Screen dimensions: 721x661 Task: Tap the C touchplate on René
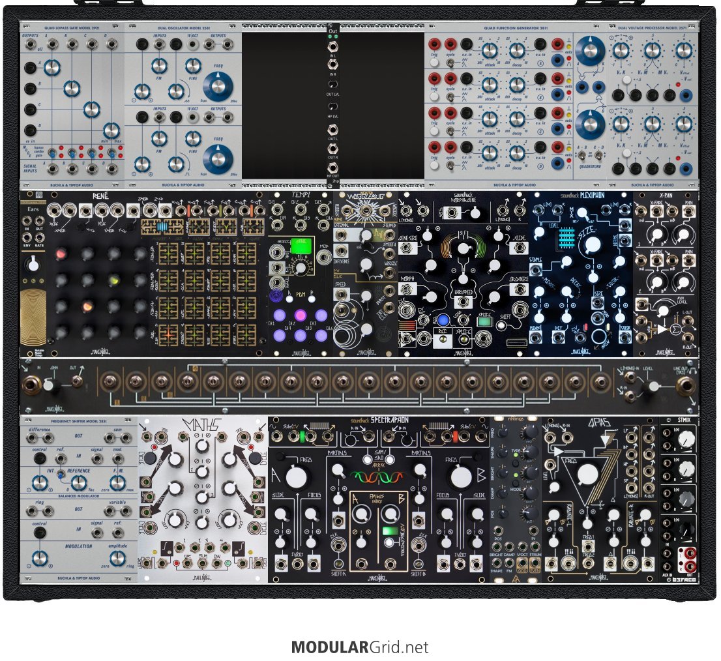coord(252,227)
